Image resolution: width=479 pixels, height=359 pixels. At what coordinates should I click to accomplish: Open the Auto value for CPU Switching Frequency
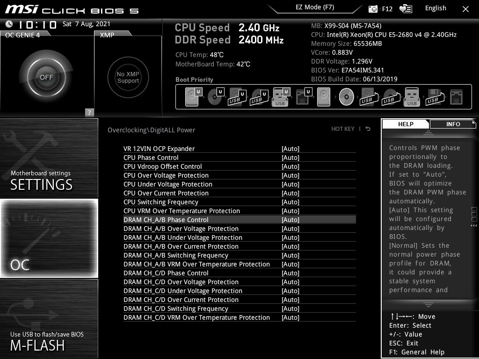coord(290,202)
